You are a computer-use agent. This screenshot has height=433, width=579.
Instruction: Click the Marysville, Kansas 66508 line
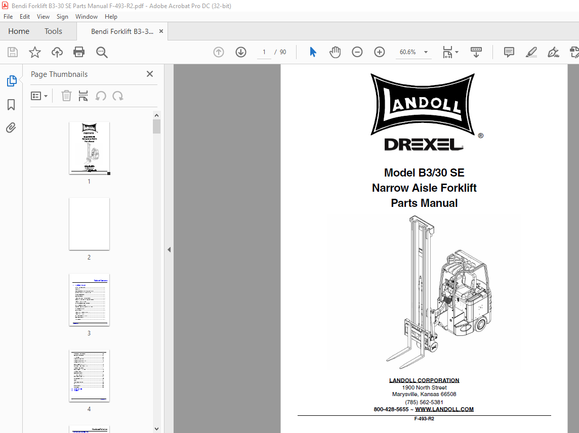pos(424,394)
